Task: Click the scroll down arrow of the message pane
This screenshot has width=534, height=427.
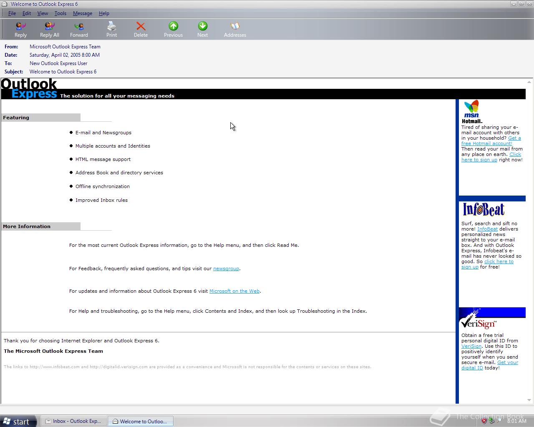Action: coord(530,400)
